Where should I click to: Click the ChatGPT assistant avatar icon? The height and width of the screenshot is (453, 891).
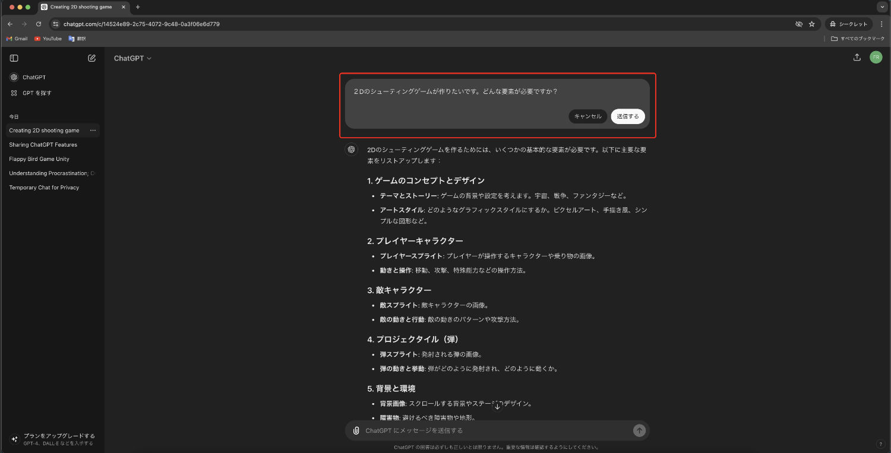[352, 150]
